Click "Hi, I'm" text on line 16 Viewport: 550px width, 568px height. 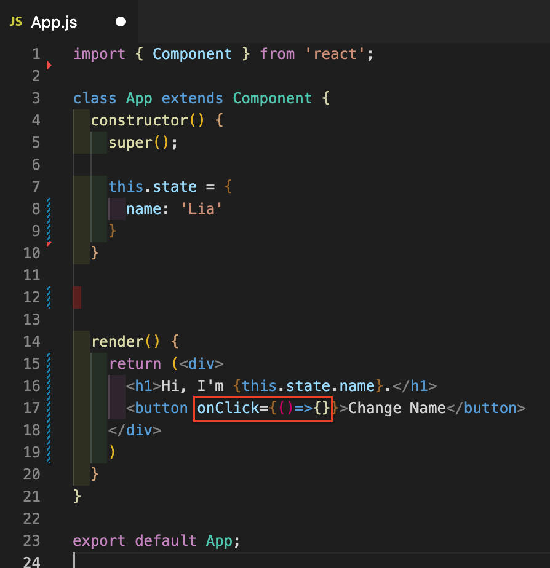(x=193, y=386)
